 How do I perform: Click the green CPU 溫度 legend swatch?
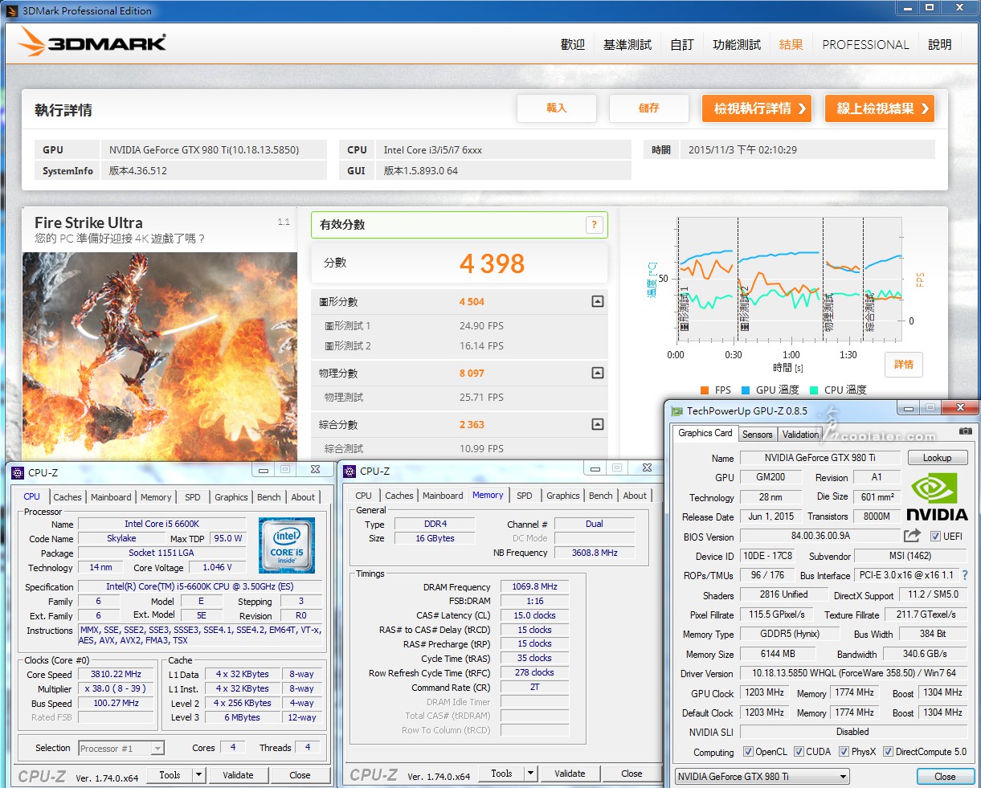click(x=814, y=390)
